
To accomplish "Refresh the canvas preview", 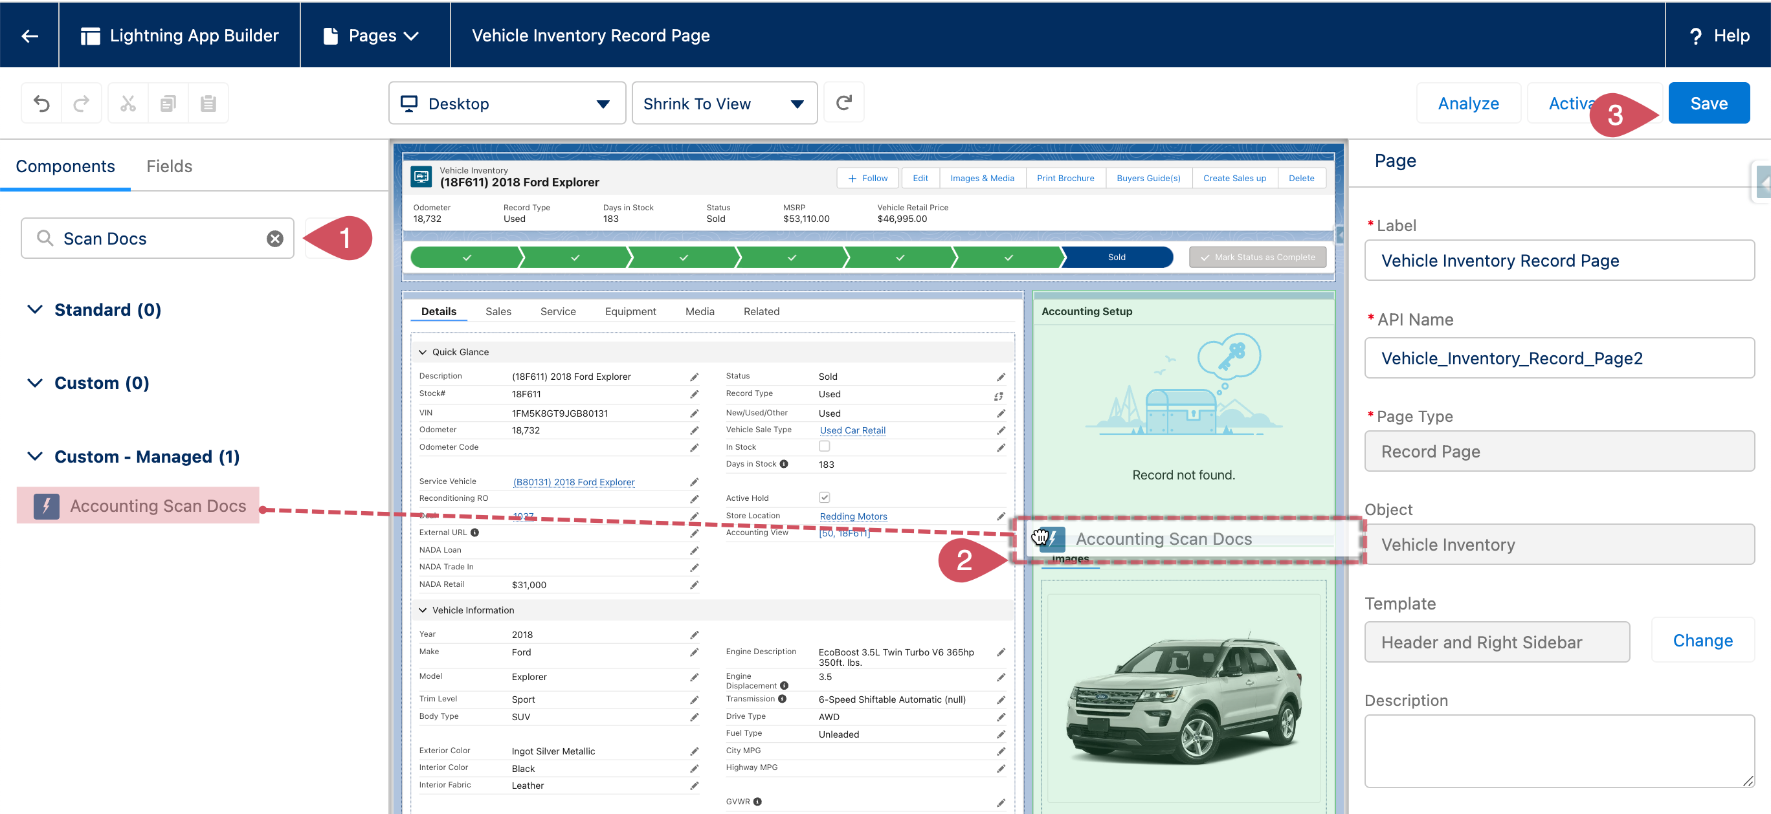I will tap(843, 103).
